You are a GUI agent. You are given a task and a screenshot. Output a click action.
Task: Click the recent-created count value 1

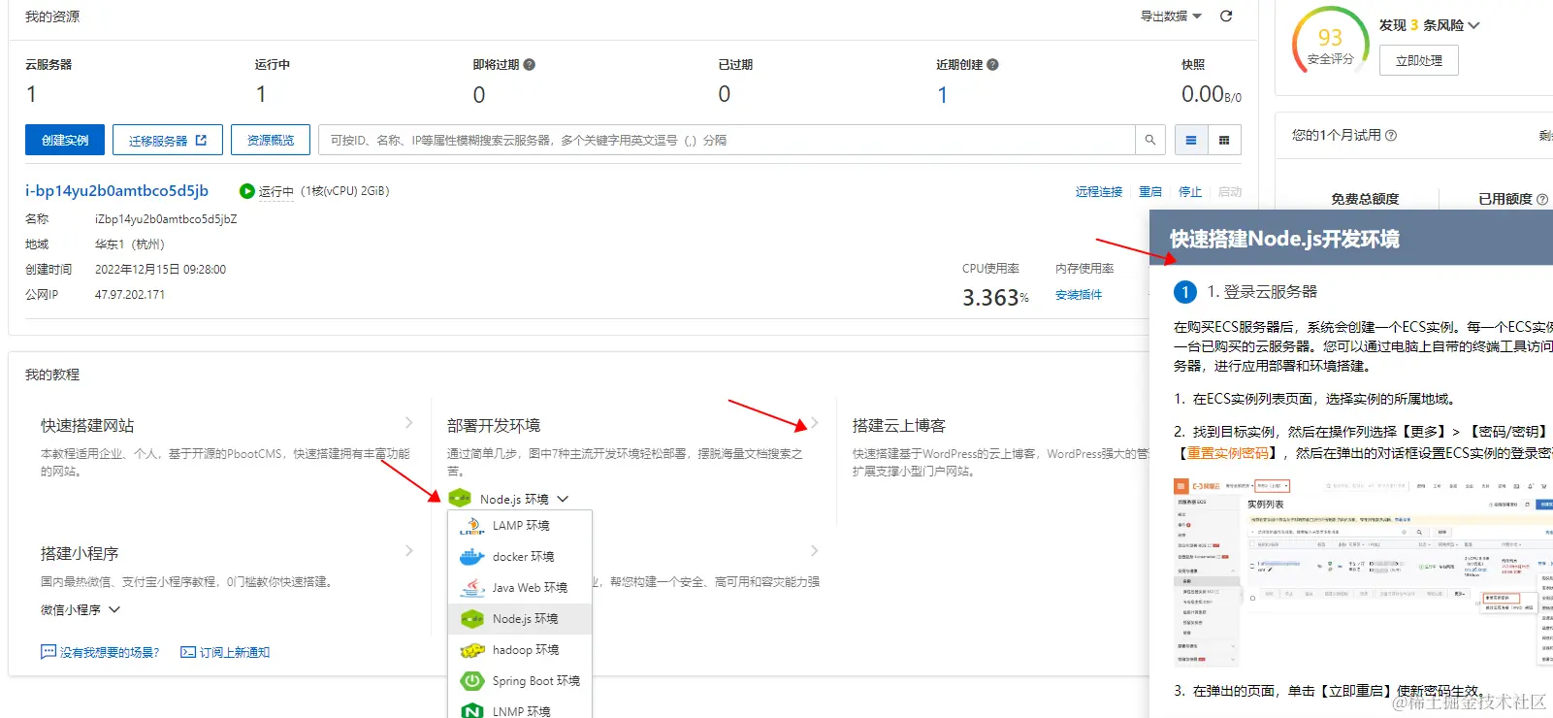click(x=942, y=95)
